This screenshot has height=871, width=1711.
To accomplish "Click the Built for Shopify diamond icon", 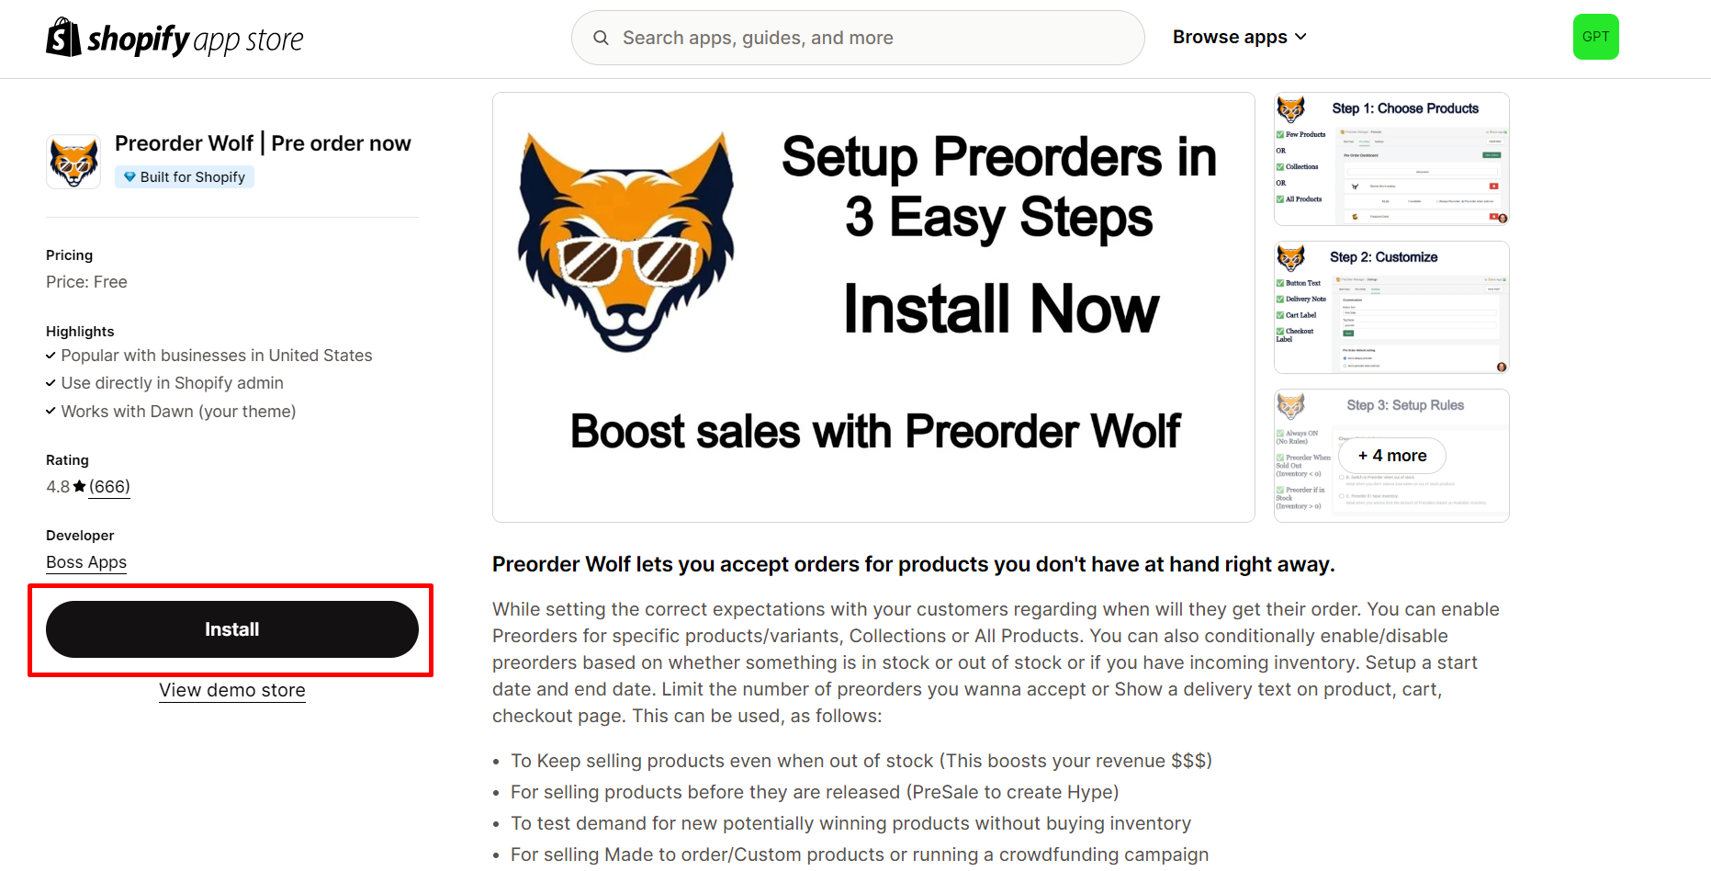I will [129, 177].
